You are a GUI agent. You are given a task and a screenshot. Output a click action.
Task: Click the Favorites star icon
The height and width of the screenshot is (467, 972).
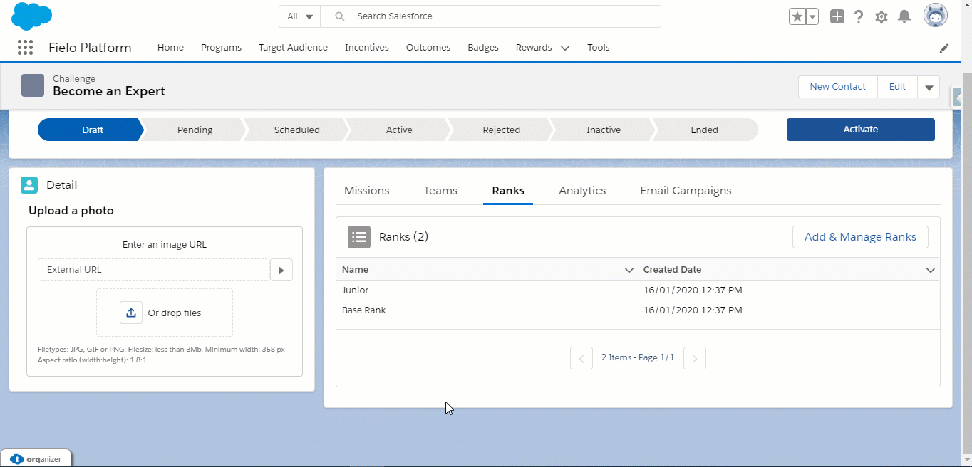click(x=797, y=16)
